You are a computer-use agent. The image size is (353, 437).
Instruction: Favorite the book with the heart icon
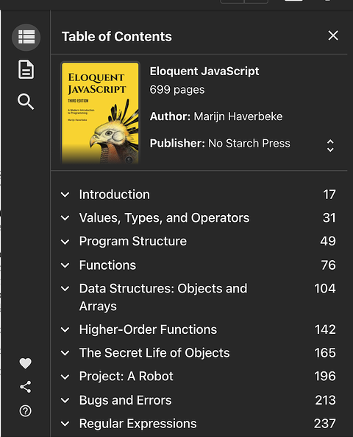click(x=25, y=363)
